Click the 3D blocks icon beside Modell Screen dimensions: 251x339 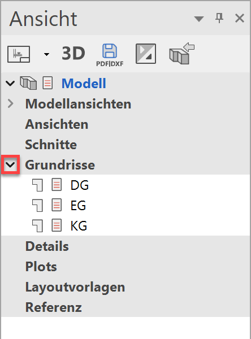click(x=28, y=83)
